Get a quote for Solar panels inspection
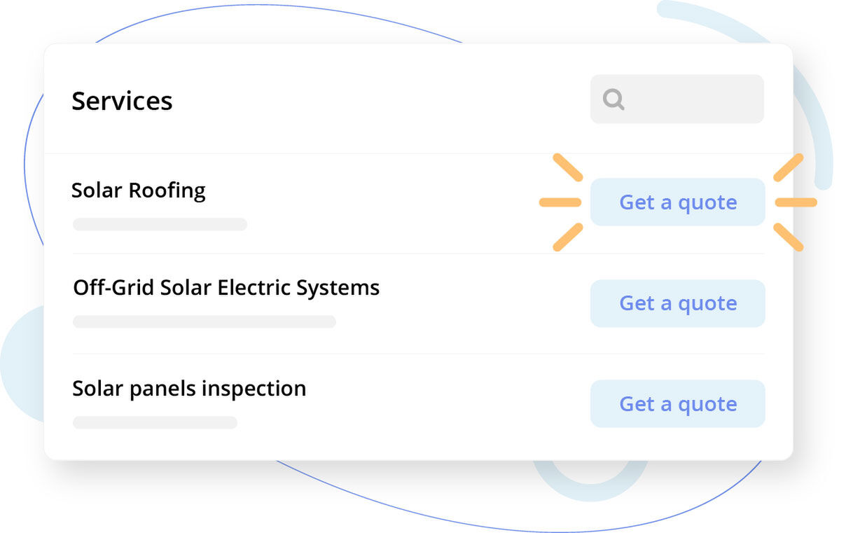846x533 pixels. [677, 403]
